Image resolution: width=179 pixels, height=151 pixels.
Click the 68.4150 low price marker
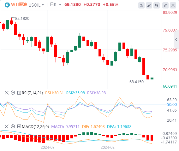[136, 82]
